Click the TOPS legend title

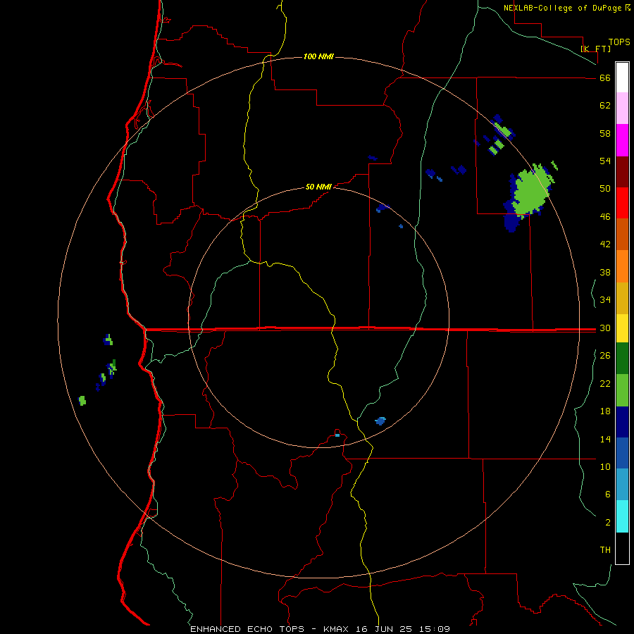(x=619, y=42)
